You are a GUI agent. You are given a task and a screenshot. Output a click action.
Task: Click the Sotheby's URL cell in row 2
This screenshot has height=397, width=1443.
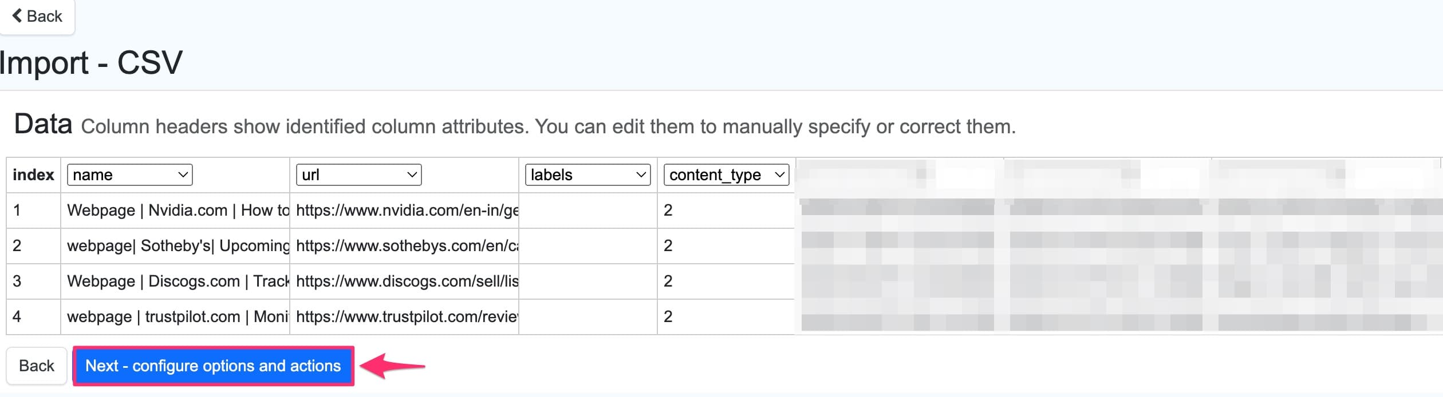click(x=404, y=246)
